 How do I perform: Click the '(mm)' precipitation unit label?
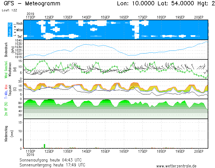click(x=12, y=134)
